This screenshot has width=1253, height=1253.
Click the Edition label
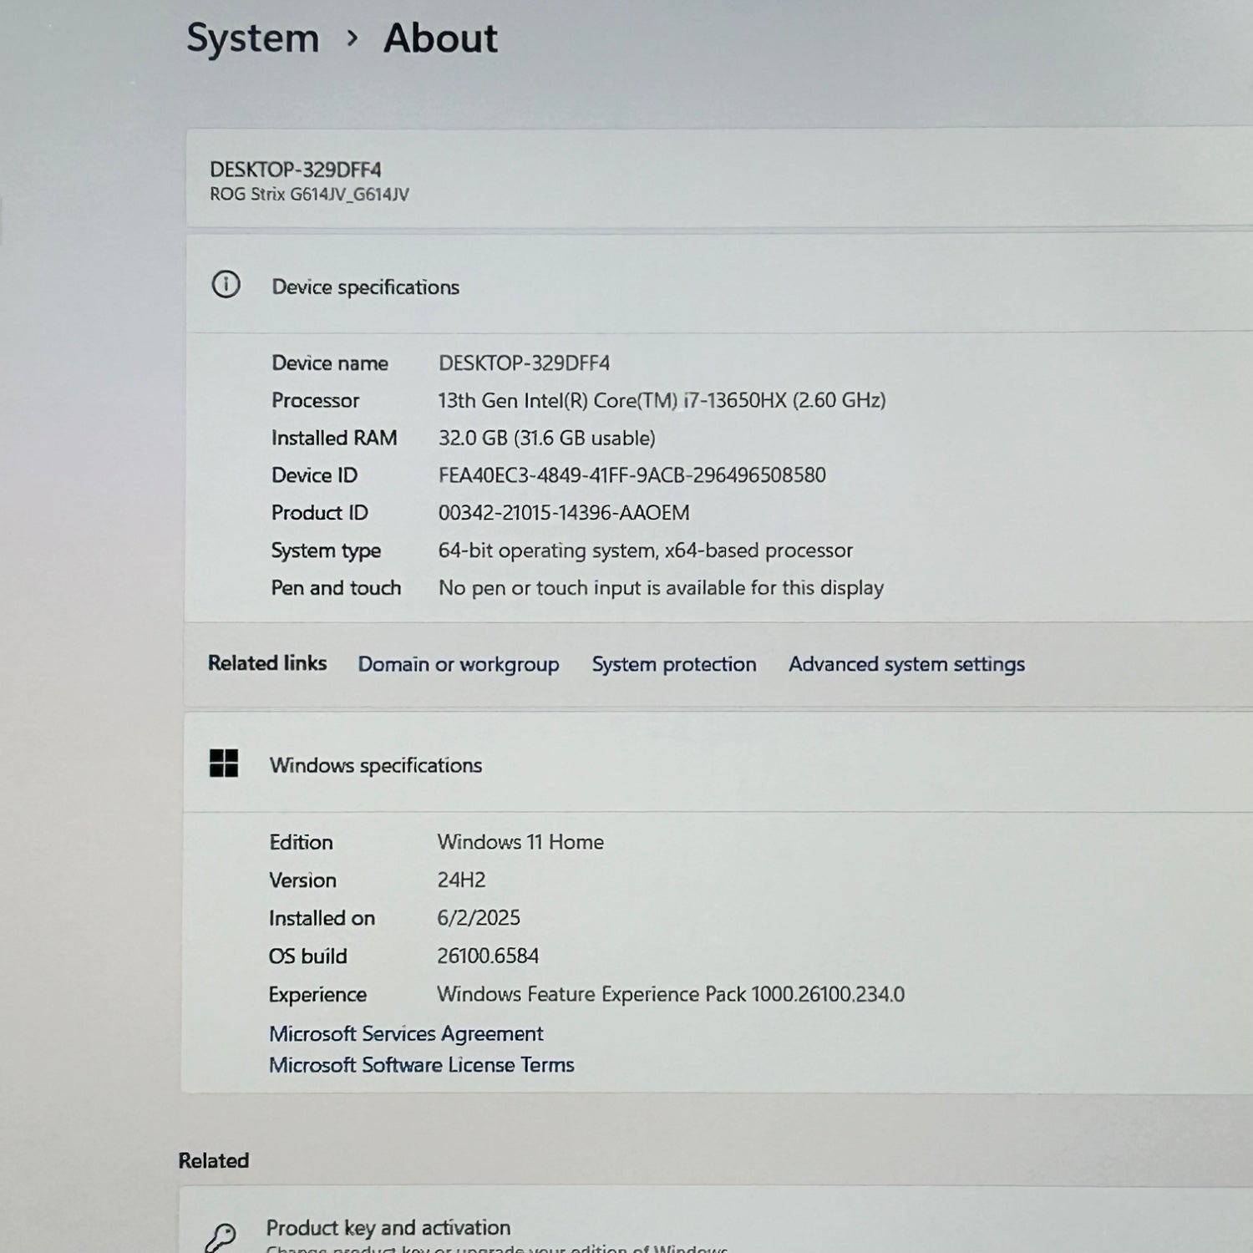click(301, 842)
